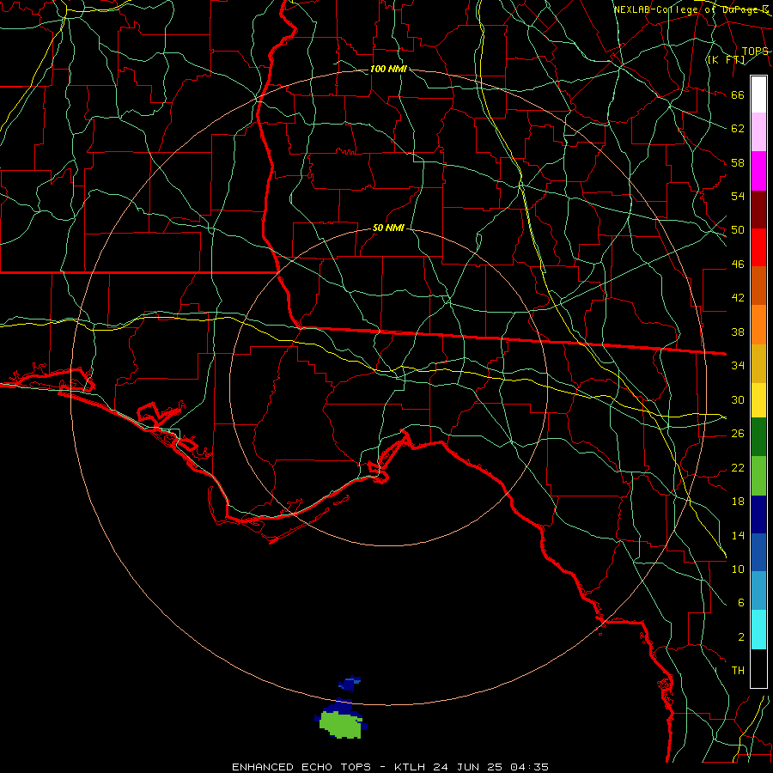Click the K FT units label
Screen dimensions: 773x773
click(726, 60)
